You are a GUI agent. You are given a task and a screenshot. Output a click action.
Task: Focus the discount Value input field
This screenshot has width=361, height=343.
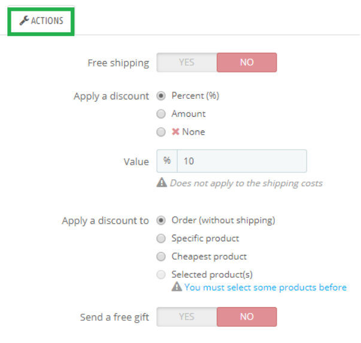(x=242, y=161)
